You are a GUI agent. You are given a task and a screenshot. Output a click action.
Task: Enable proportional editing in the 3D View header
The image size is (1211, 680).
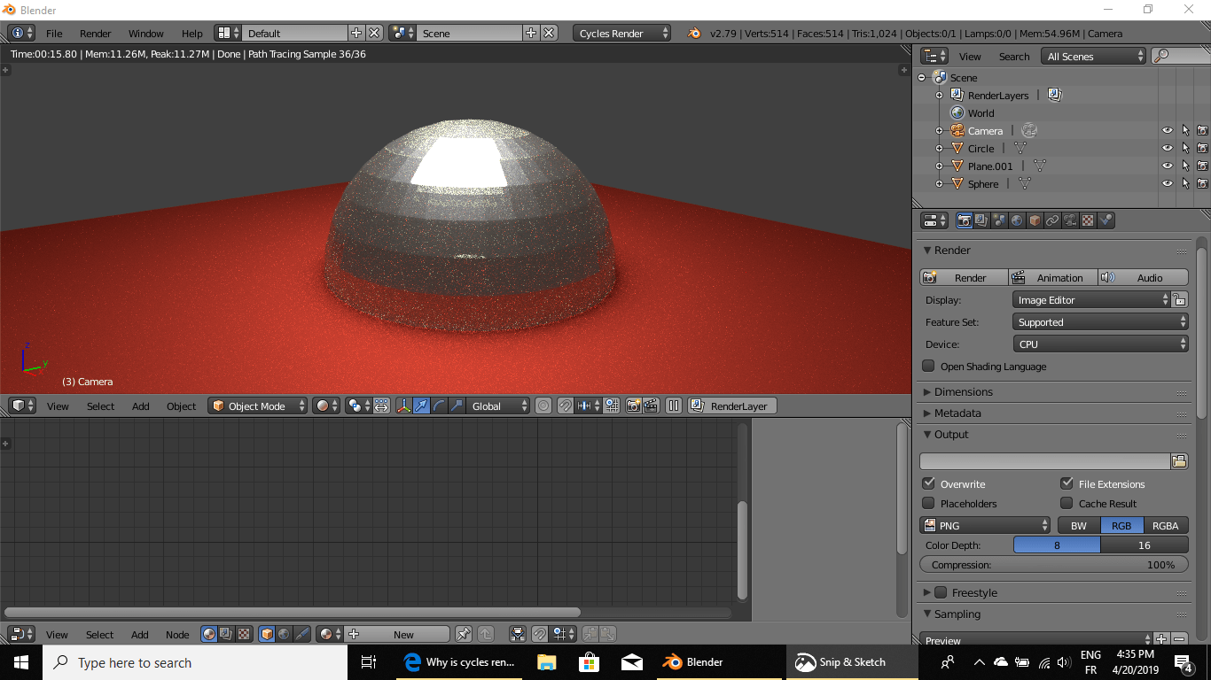click(543, 405)
